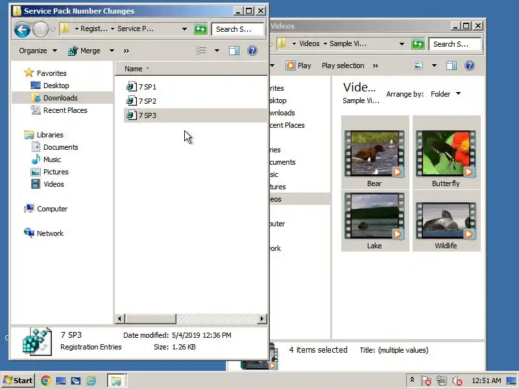The height and width of the screenshot is (389, 519).
Task: Launch Chrome from the taskbar
Action: click(x=45, y=381)
